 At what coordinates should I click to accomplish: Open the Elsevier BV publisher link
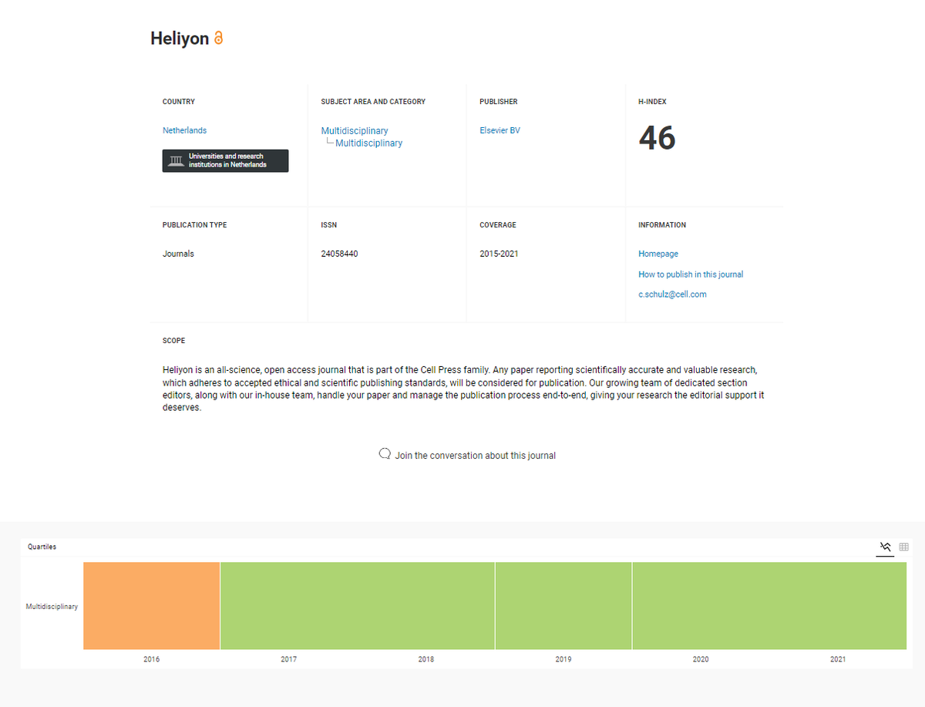coord(499,130)
